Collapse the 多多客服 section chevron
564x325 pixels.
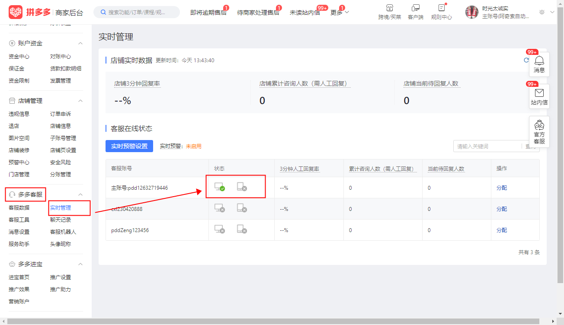(80, 194)
